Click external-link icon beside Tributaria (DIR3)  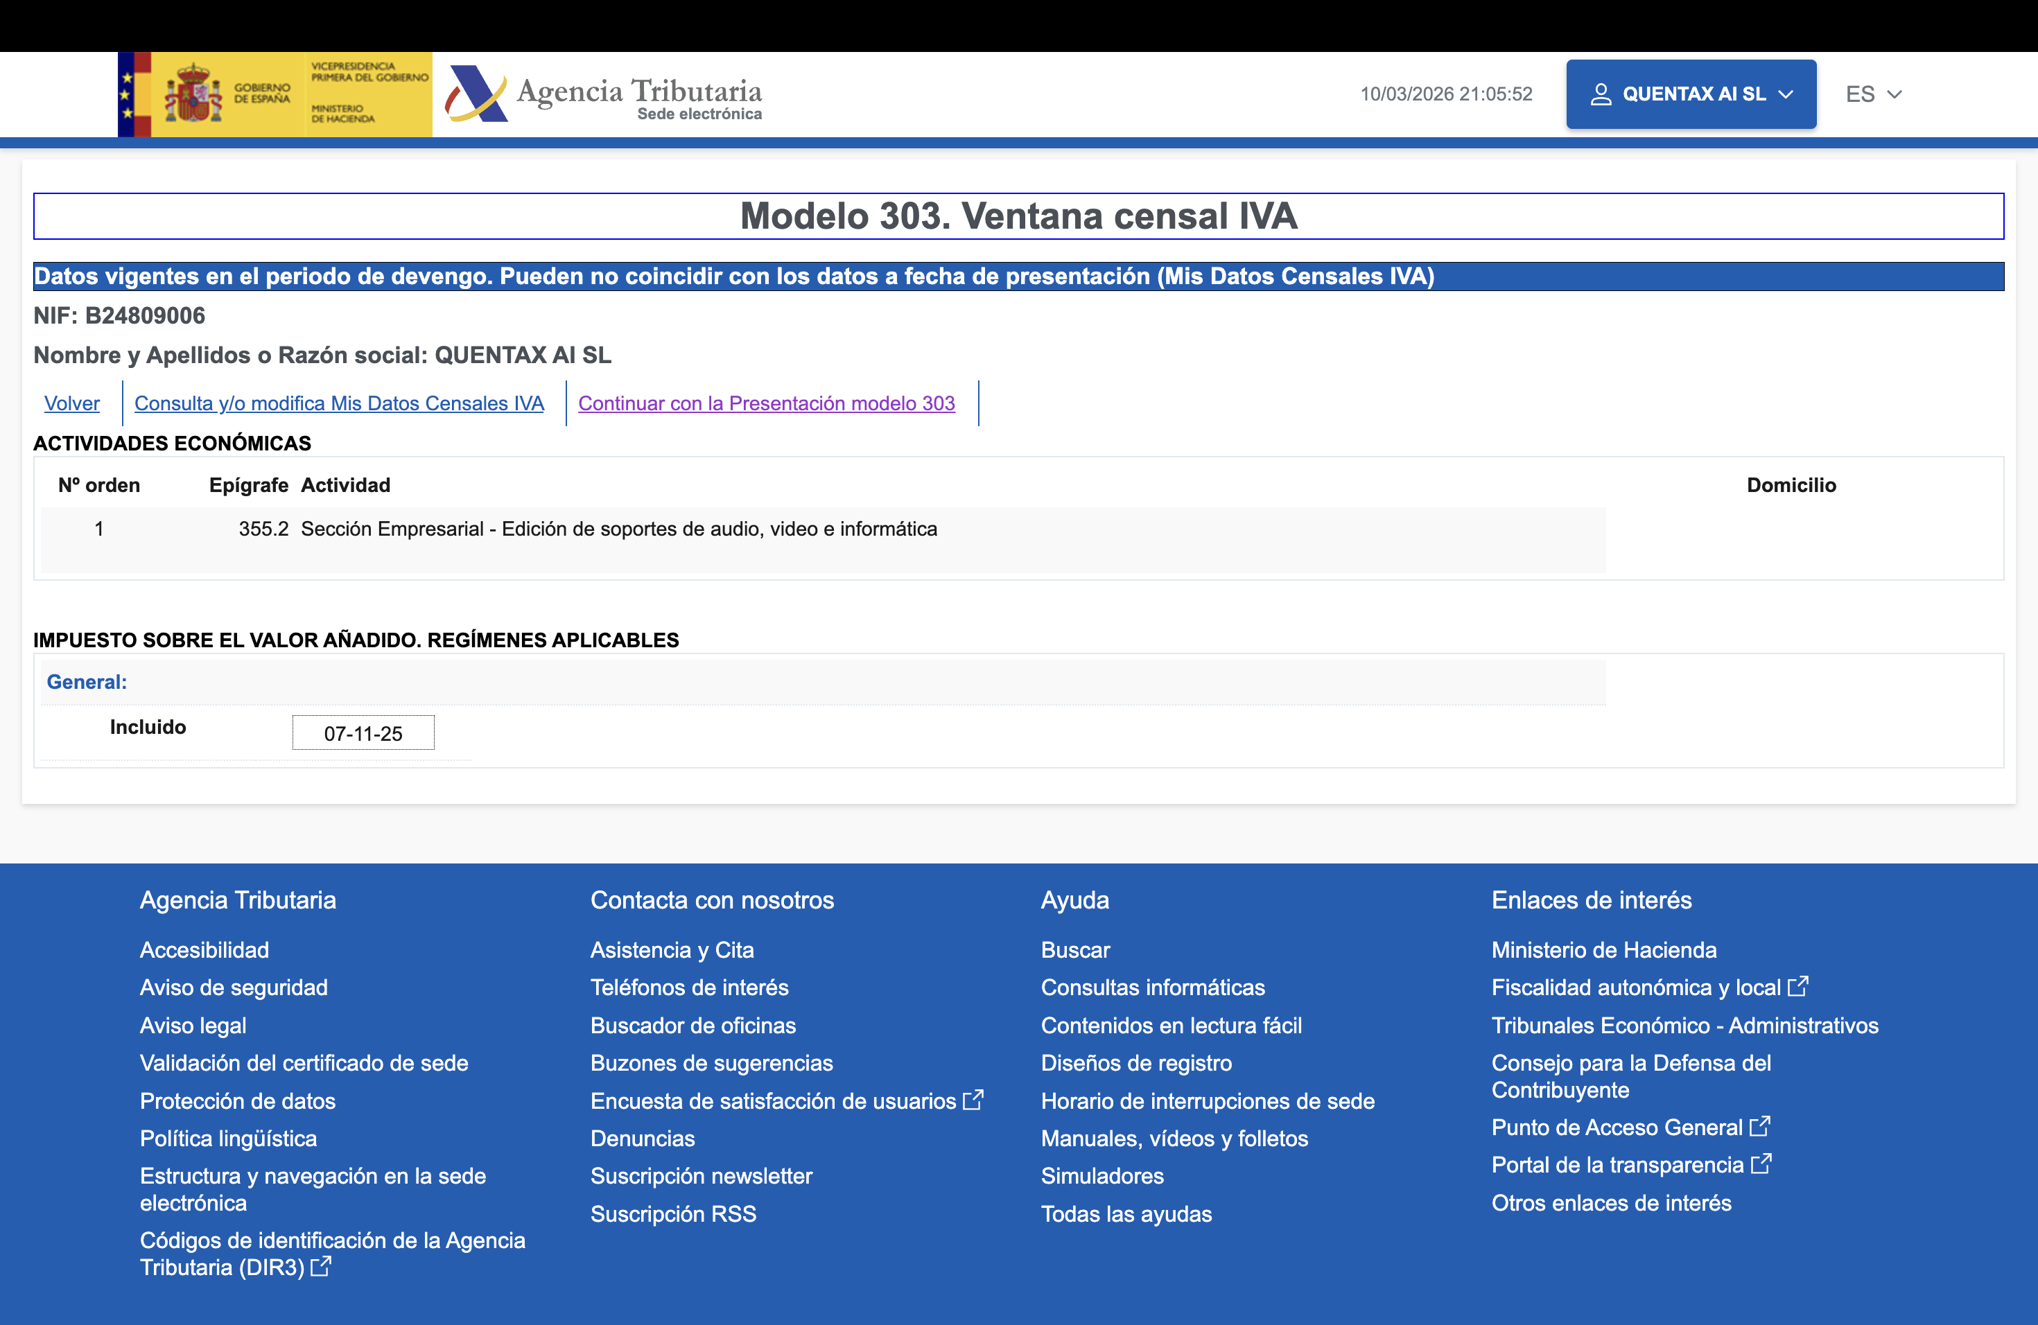[320, 1267]
